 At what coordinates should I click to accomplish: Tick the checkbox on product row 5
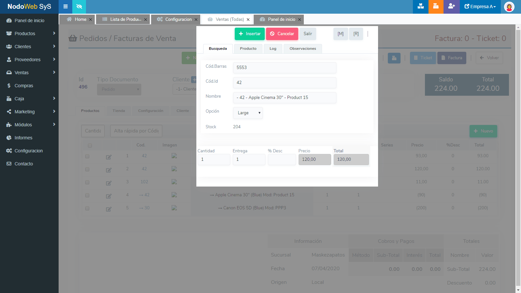(87, 208)
